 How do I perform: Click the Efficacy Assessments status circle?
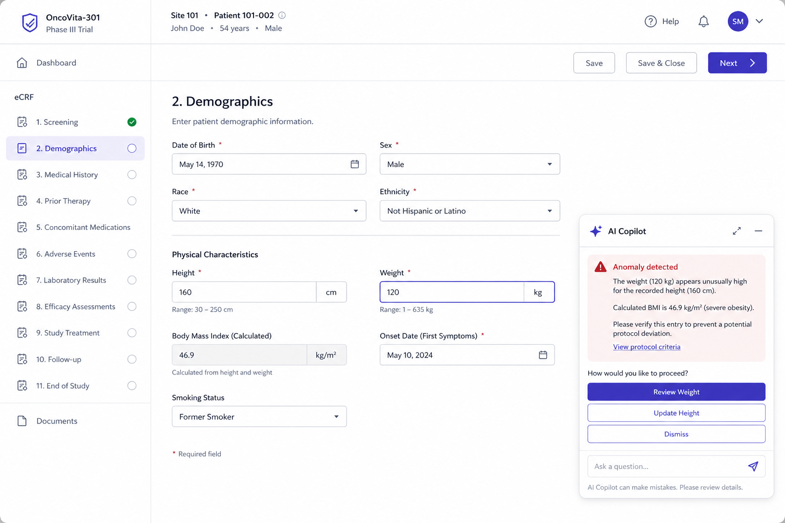pos(132,306)
